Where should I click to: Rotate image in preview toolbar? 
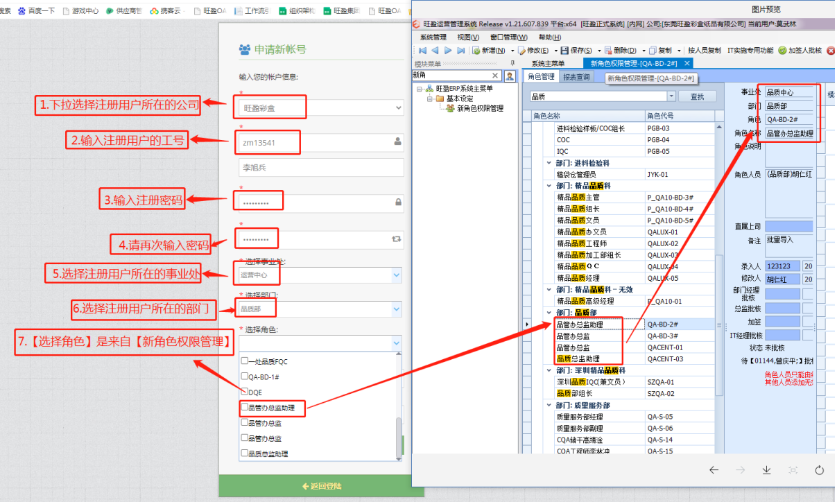(819, 470)
